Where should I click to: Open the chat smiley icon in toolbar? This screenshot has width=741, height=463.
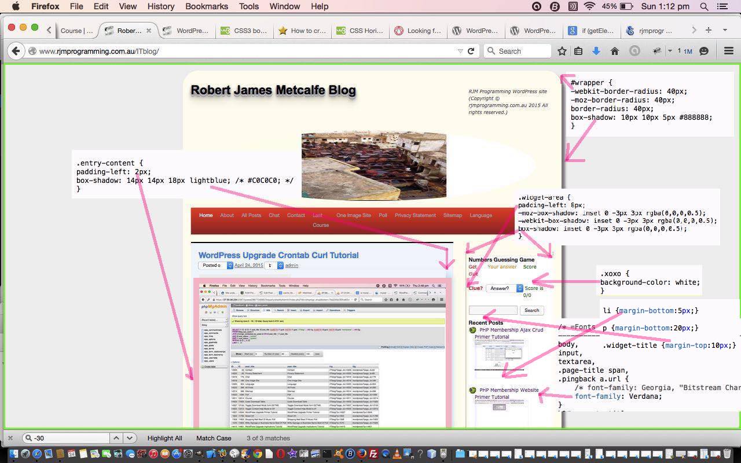(x=704, y=51)
